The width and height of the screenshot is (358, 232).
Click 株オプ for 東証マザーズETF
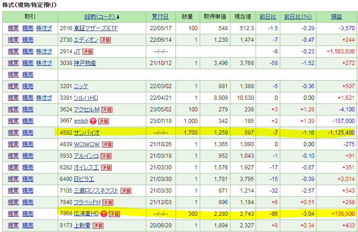coord(44,28)
